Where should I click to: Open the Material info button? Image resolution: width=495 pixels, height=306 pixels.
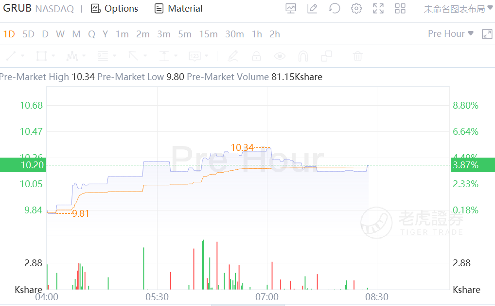click(178, 9)
